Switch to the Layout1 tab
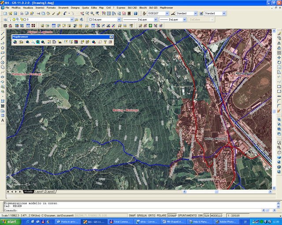Viewport: 282px width, 225px height. pyautogui.click(x=40, y=192)
